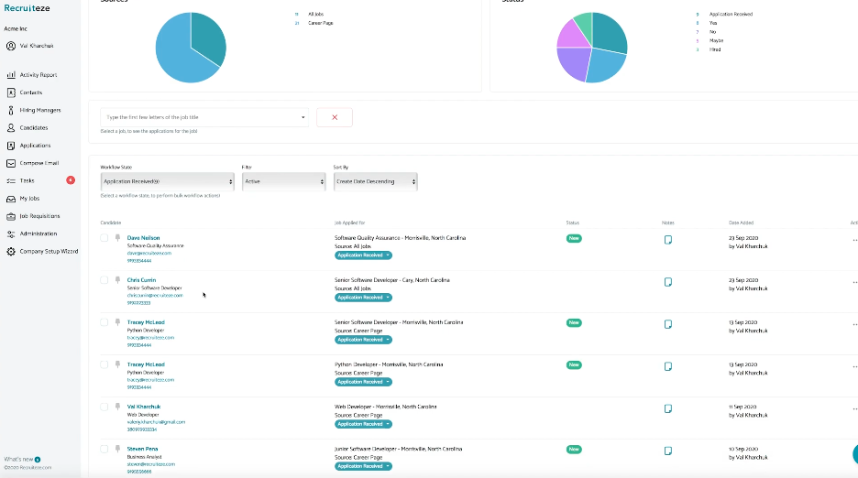Open the My Jobs inbox icon
This screenshot has width=858, height=478.
pyautogui.click(x=10, y=199)
